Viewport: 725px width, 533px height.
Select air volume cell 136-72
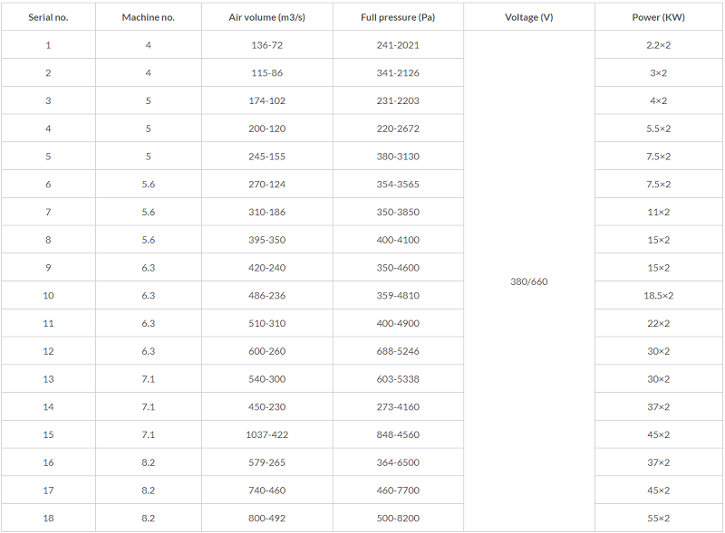pos(266,45)
